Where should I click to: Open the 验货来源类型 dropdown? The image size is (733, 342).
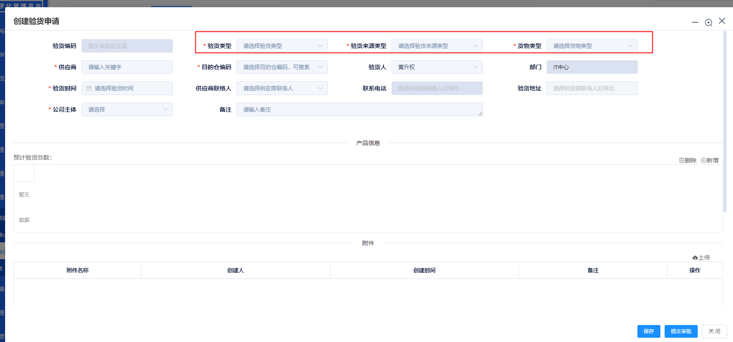click(475, 46)
